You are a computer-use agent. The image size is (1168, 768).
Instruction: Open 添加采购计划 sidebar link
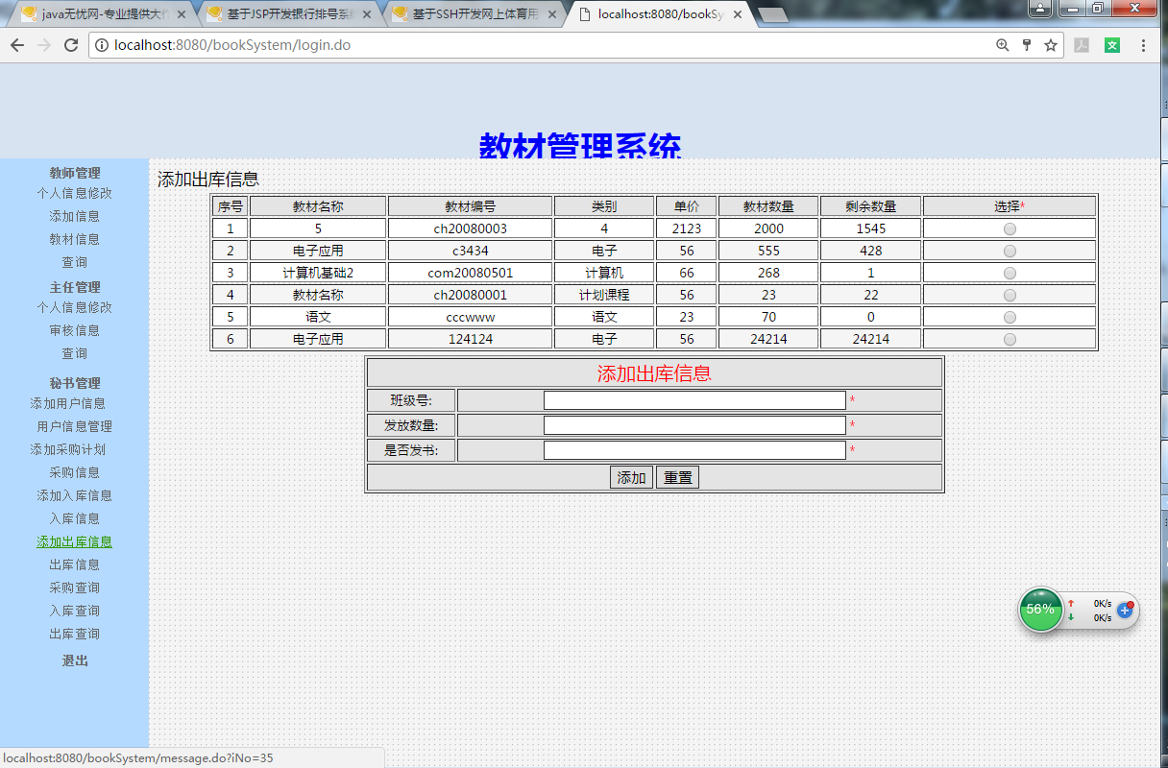67,449
